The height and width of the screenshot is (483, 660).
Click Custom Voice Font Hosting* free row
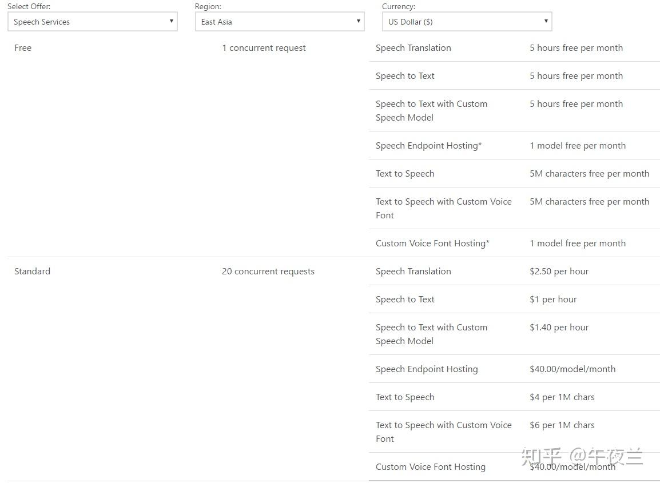pos(432,244)
